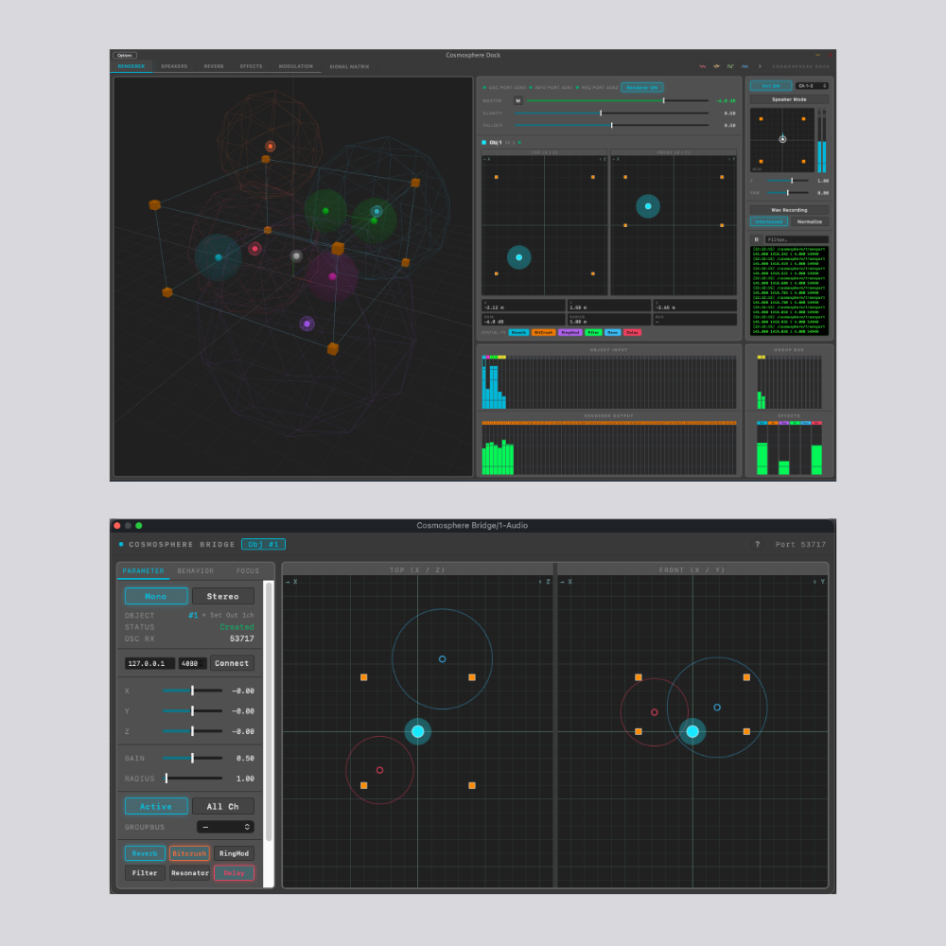Click the Filter button in Bridge
Screen dimensions: 946x946
click(x=145, y=873)
